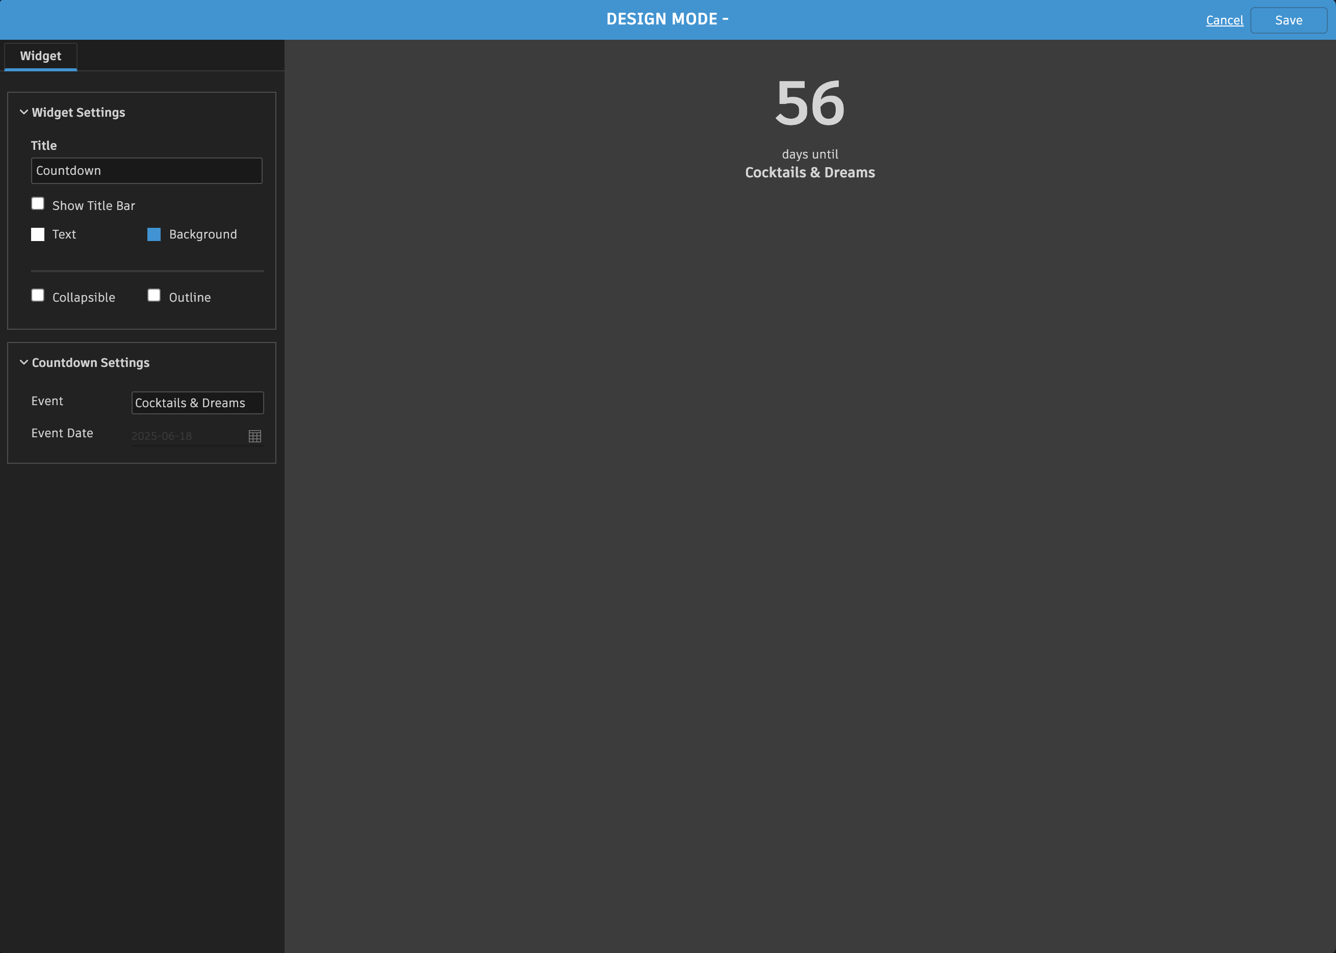The image size is (1336, 953).
Task: Click the large 56 countdown number
Action: 809,103
